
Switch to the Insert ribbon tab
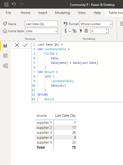coord(43,13)
